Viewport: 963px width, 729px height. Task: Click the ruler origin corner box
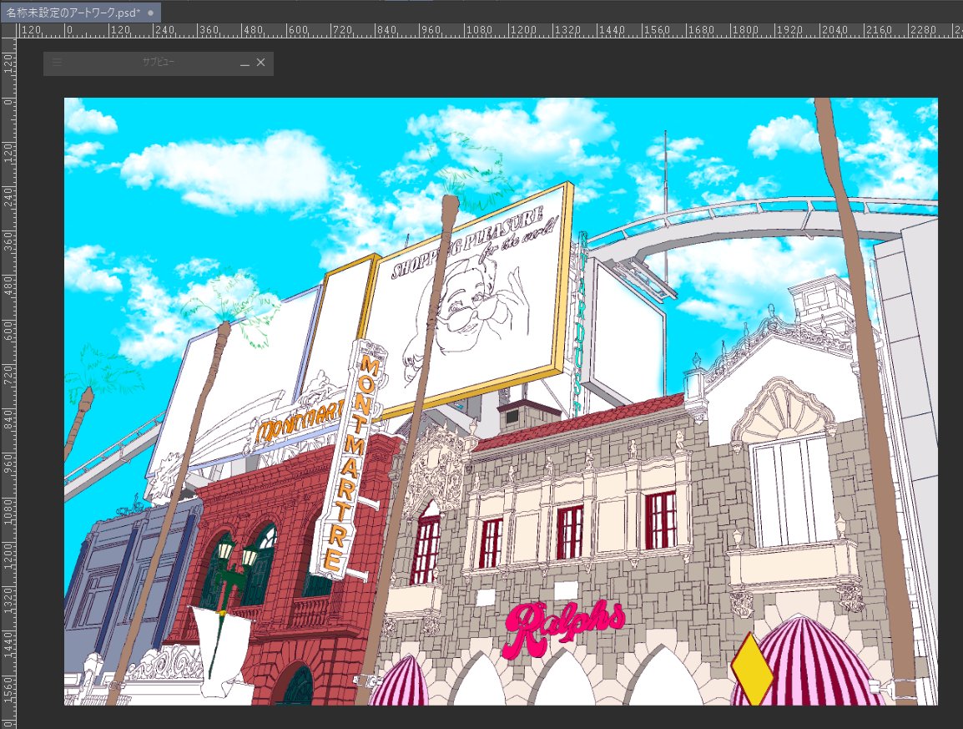pos(8,31)
